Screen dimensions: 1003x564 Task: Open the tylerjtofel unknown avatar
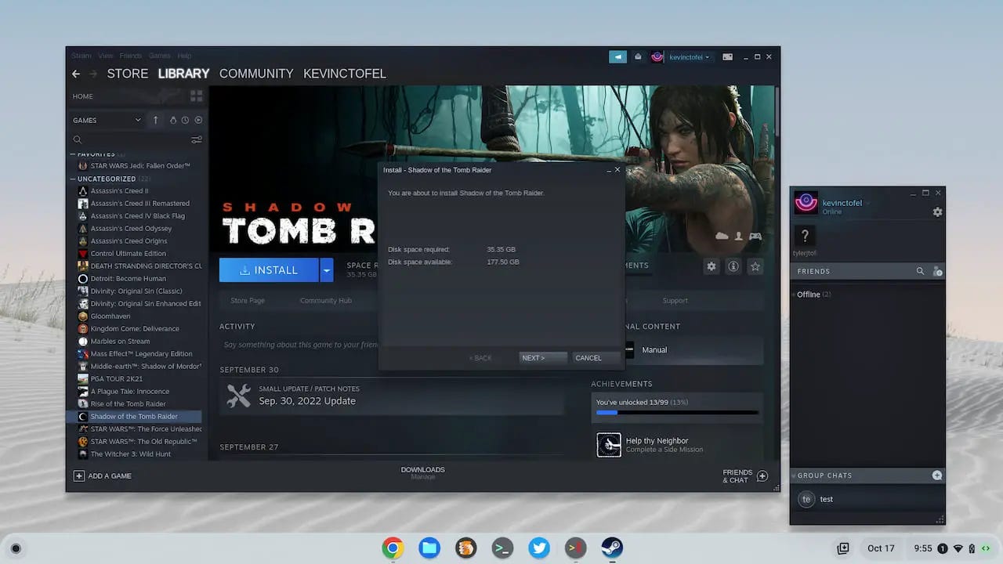[805, 236]
